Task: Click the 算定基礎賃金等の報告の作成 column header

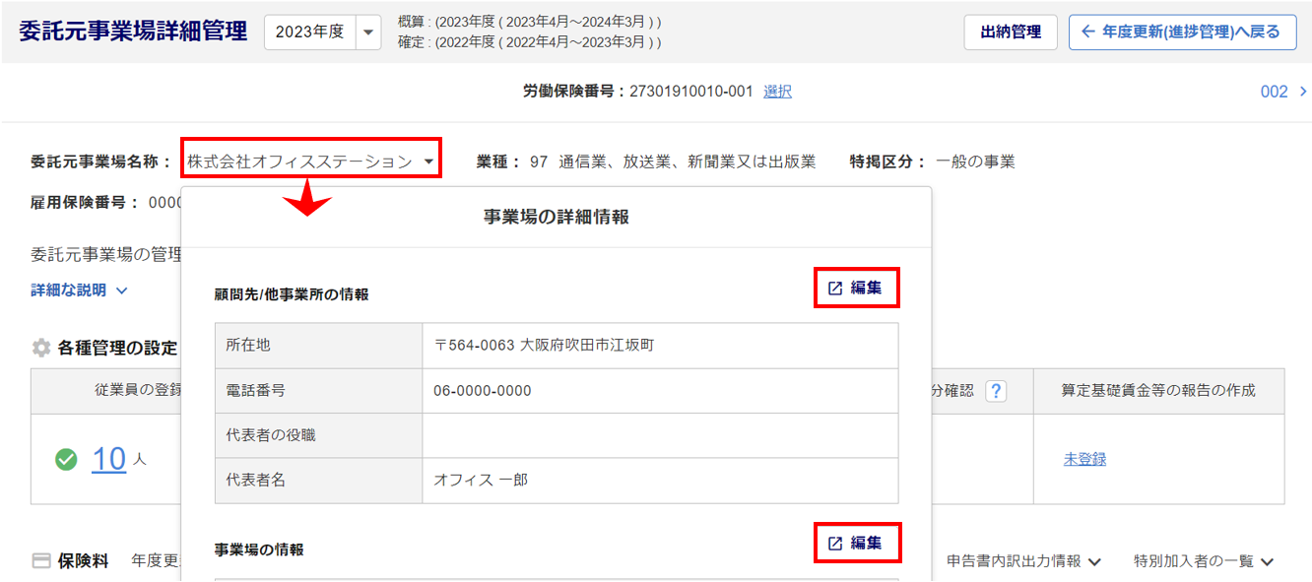Action: [x=1158, y=391]
